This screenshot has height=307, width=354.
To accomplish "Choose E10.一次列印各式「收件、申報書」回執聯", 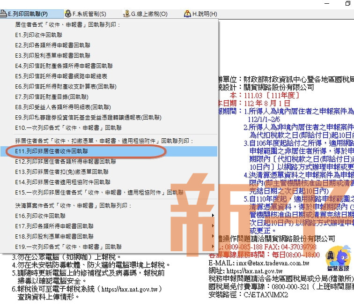I will pos(68,127).
